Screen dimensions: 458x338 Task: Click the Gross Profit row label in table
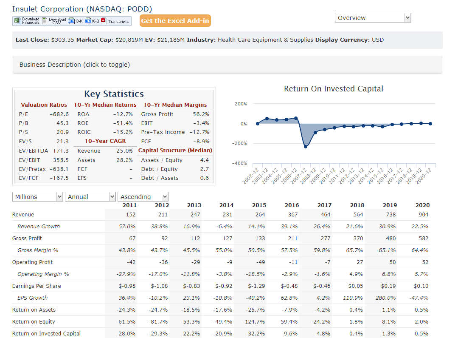click(27, 239)
